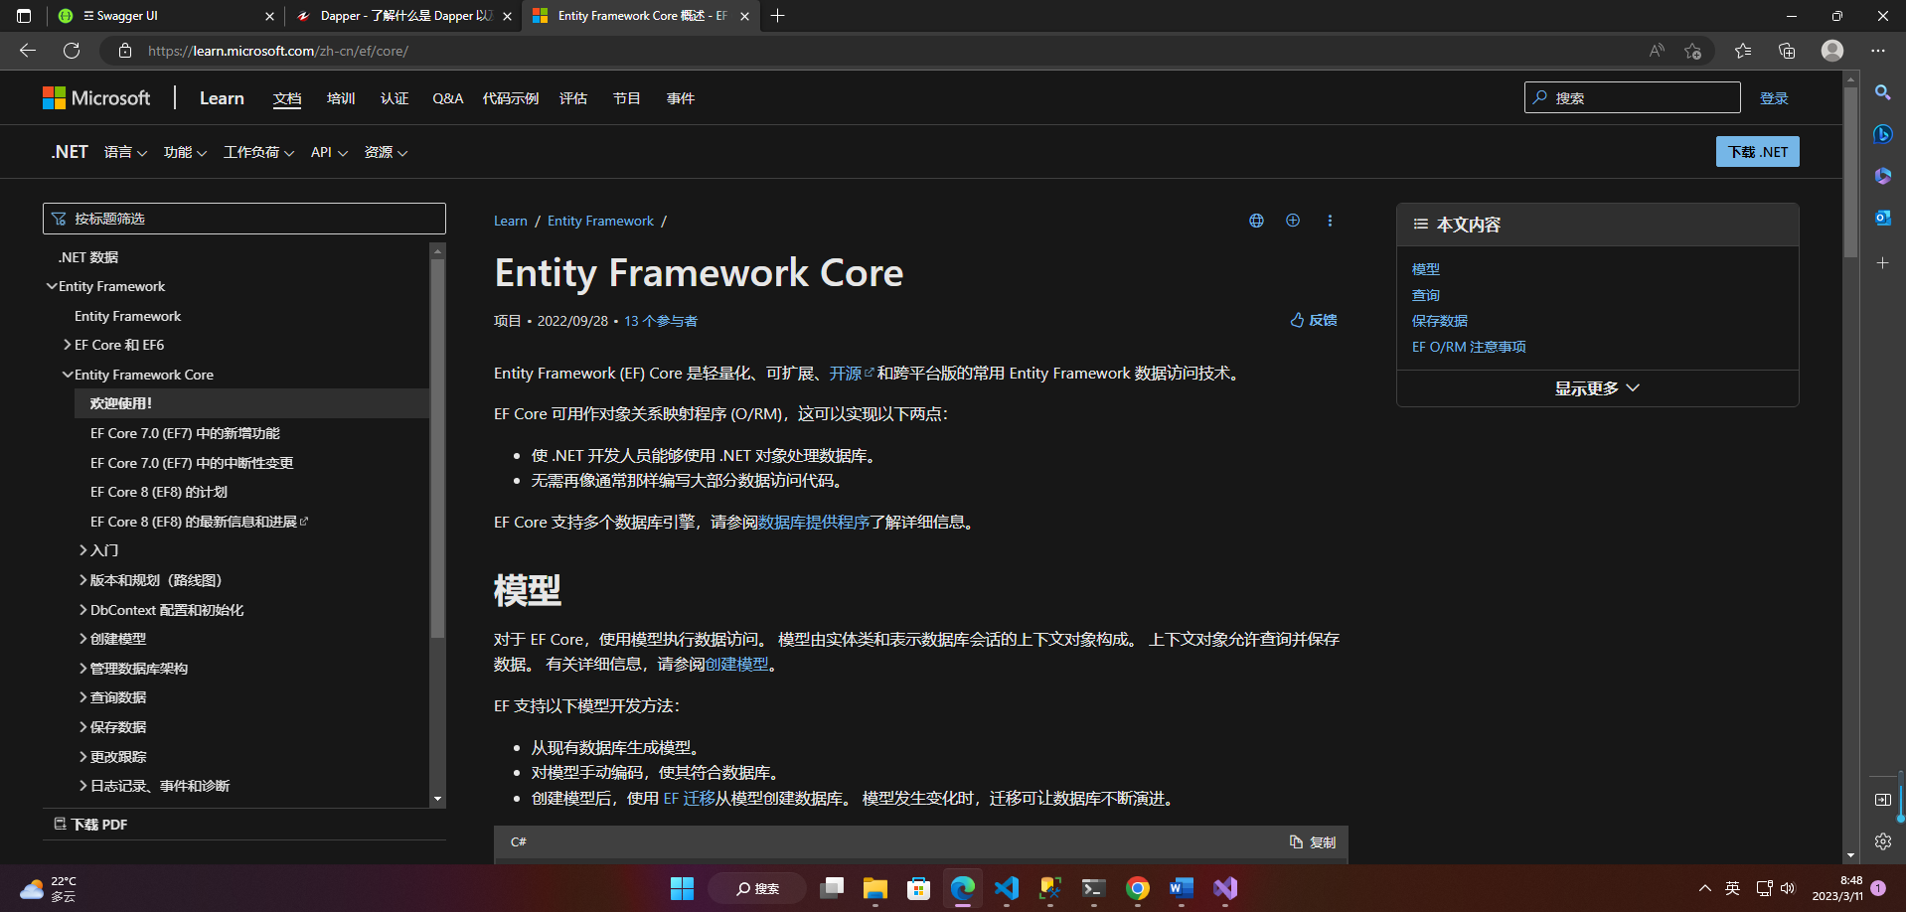Open the API dropdown menu
The width and height of the screenshot is (1906, 912).
point(329,152)
